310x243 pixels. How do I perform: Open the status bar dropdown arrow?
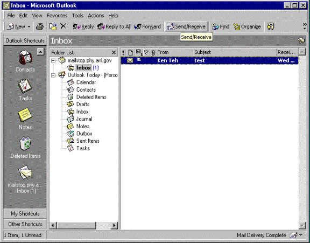pos(301,235)
